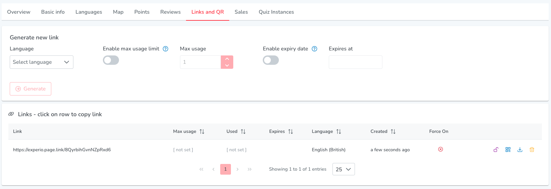The height and width of the screenshot is (189, 551).
Task: Open help for max usage limit
Action: click(x=166, y=49)
